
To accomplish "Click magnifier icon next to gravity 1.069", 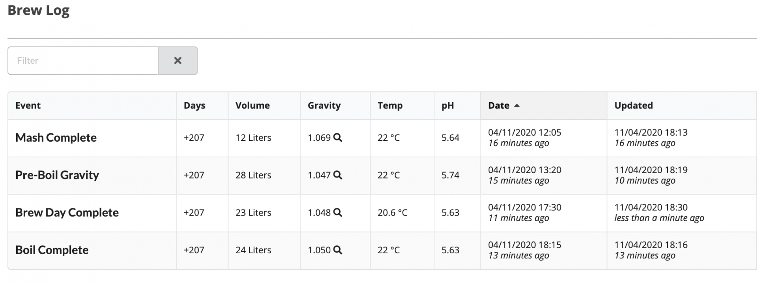I will [337, 138].
